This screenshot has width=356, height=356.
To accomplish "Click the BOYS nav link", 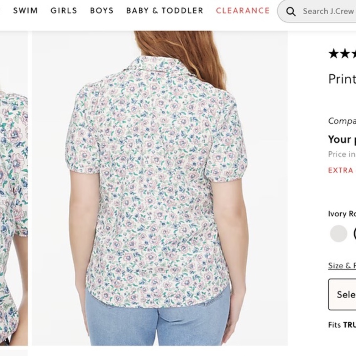I will pyautogui.click(x=101, y=10).
